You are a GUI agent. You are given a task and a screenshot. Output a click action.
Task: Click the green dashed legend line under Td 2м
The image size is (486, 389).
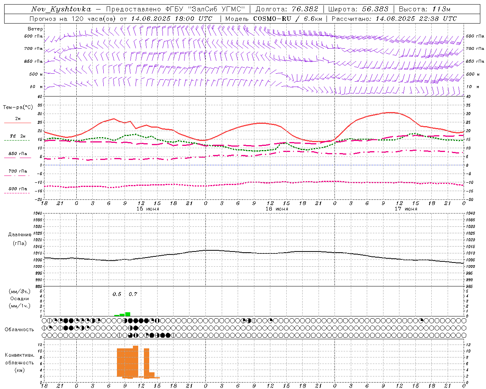coord(17,141)
